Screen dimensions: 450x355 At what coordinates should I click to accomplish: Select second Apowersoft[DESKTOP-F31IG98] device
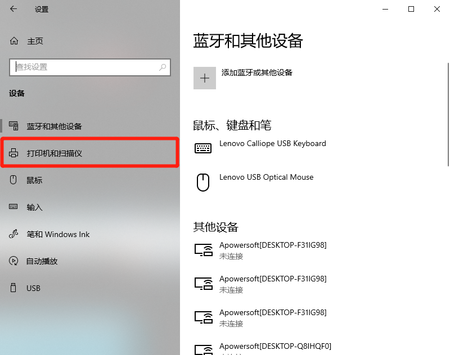coord(272,284)
